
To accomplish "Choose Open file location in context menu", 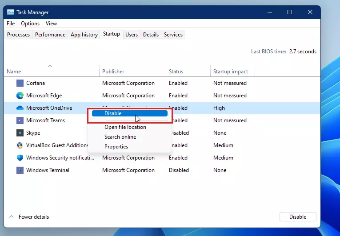I will (x=125, y=127).
